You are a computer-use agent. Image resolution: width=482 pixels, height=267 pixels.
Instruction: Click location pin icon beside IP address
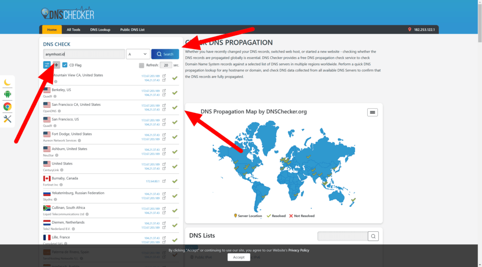410,30
